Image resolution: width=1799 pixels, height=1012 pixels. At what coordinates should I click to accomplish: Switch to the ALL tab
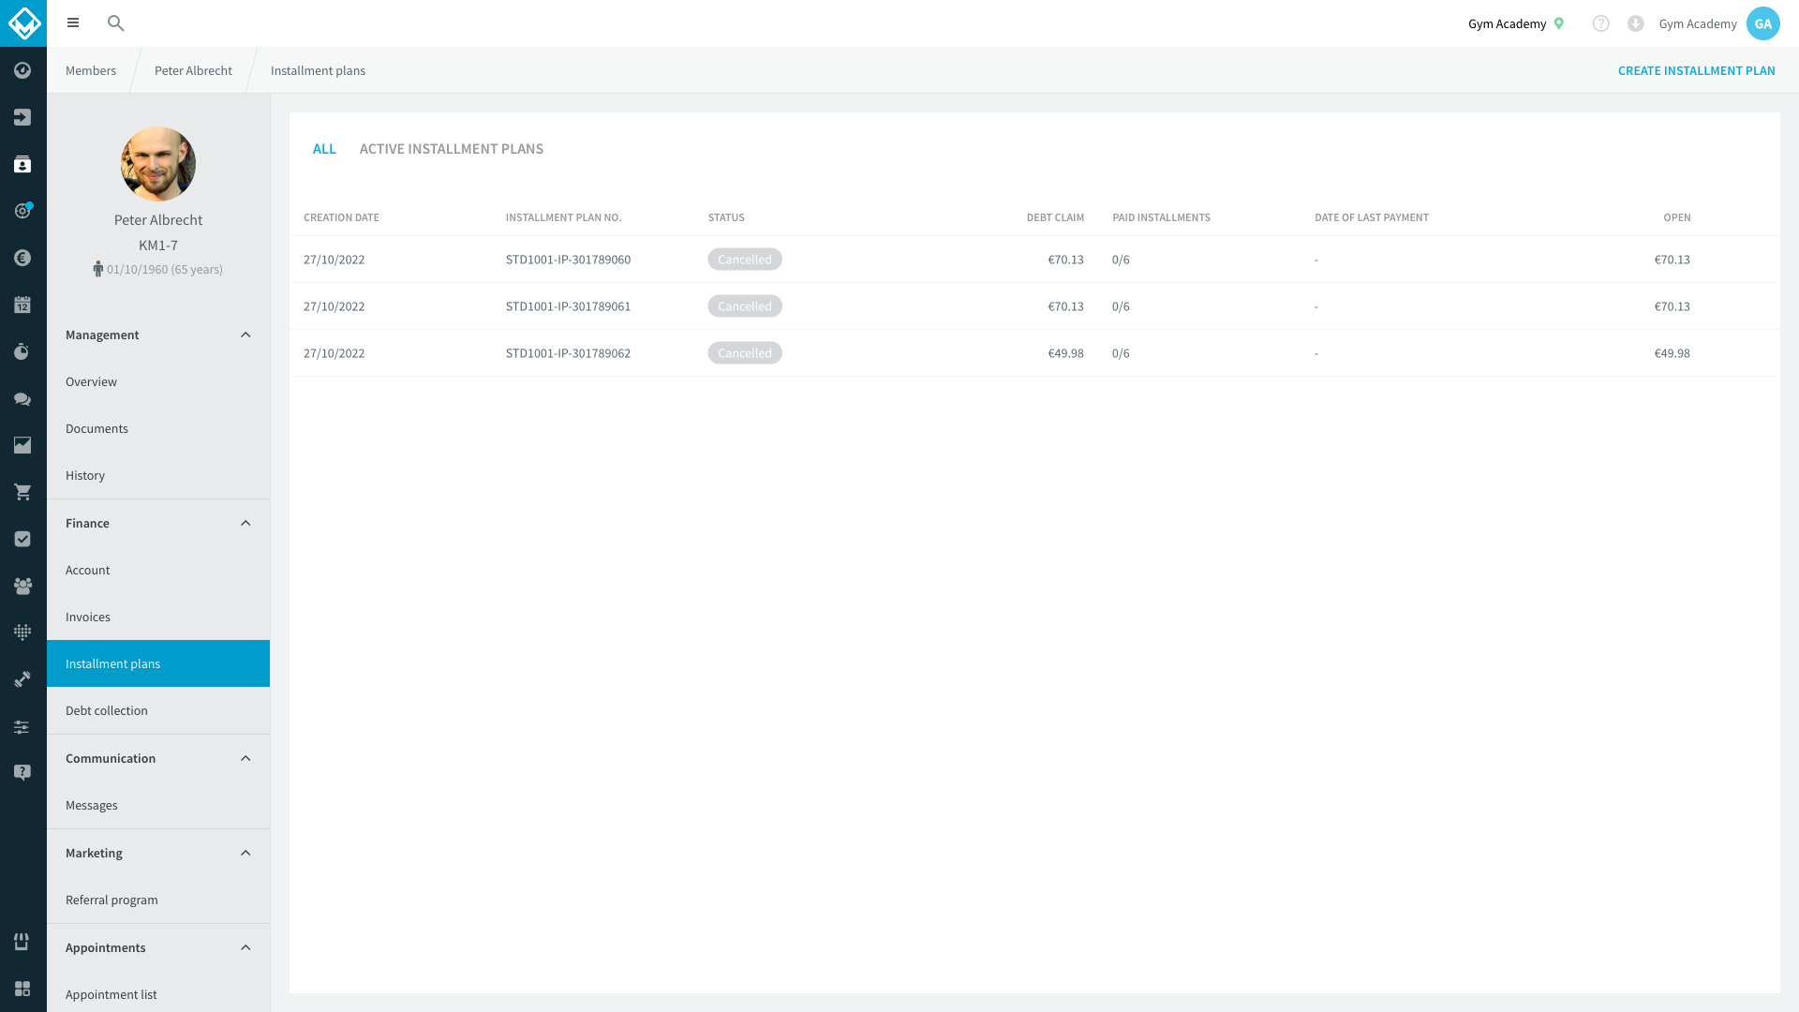click(x=324, y=149)
